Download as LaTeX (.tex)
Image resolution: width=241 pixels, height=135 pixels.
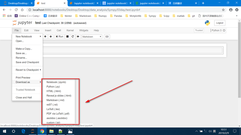(x=59, y=109)
